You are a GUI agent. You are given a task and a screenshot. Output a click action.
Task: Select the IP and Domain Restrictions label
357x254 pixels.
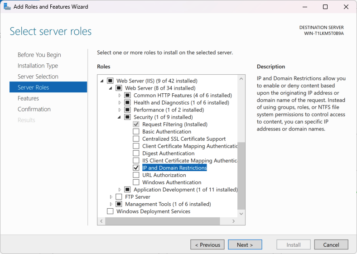[x=174, y=168]
